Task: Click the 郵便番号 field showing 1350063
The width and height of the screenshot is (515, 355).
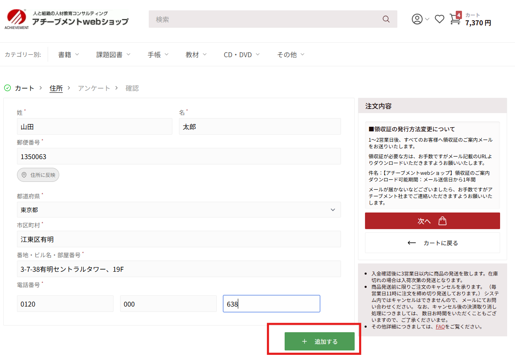Action: click(x=179, y=156)
